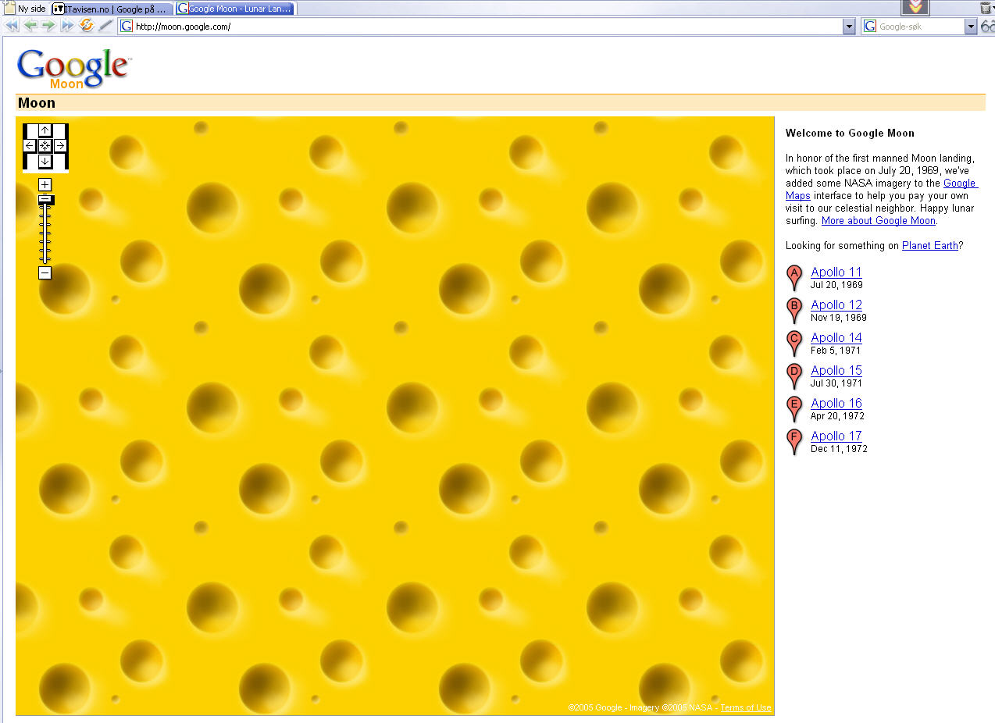Click the 'Apr 20, 1972' date text

coord(837,416)
